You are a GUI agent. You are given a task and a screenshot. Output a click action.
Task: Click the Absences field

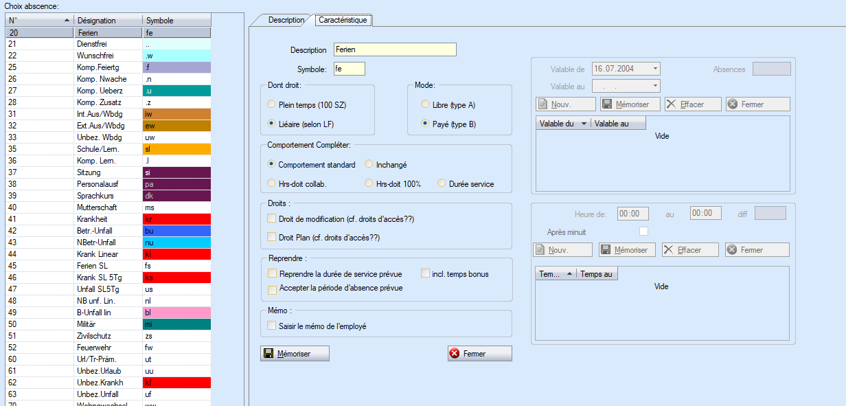[772, 69]
